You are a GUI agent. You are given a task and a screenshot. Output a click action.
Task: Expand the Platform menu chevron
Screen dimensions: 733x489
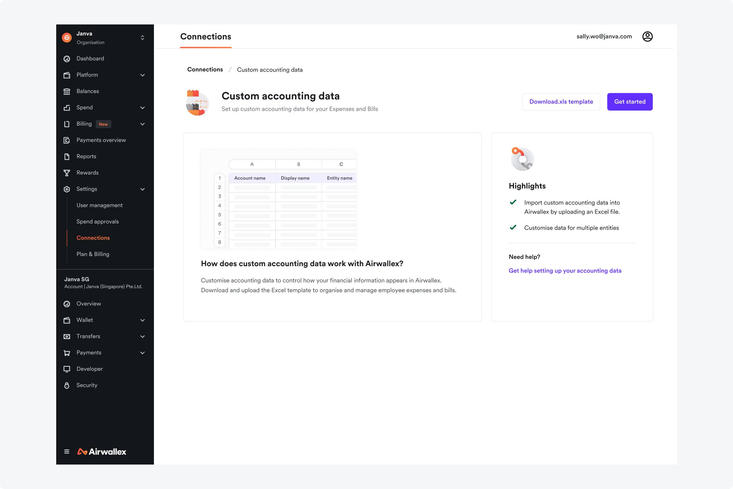[x=142, y=75]
